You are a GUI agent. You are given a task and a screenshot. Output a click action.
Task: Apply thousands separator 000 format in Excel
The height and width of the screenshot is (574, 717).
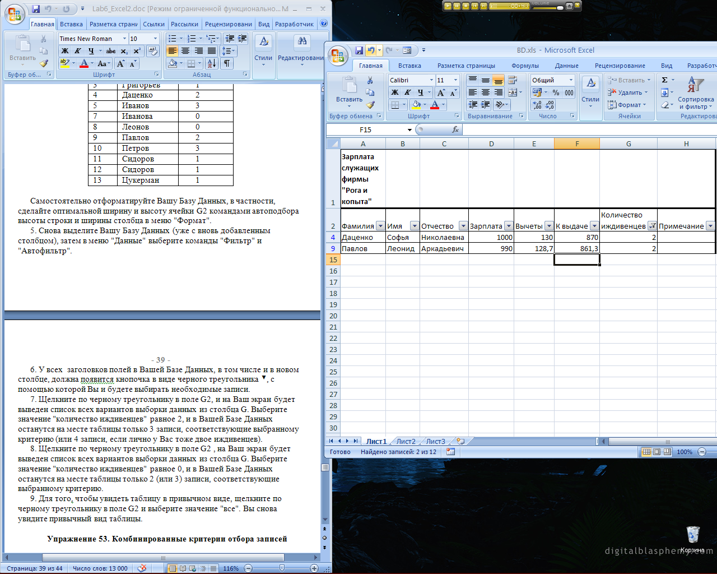(569, 92)
